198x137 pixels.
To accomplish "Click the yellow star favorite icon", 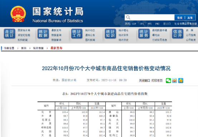I will (x=181, y=80).
